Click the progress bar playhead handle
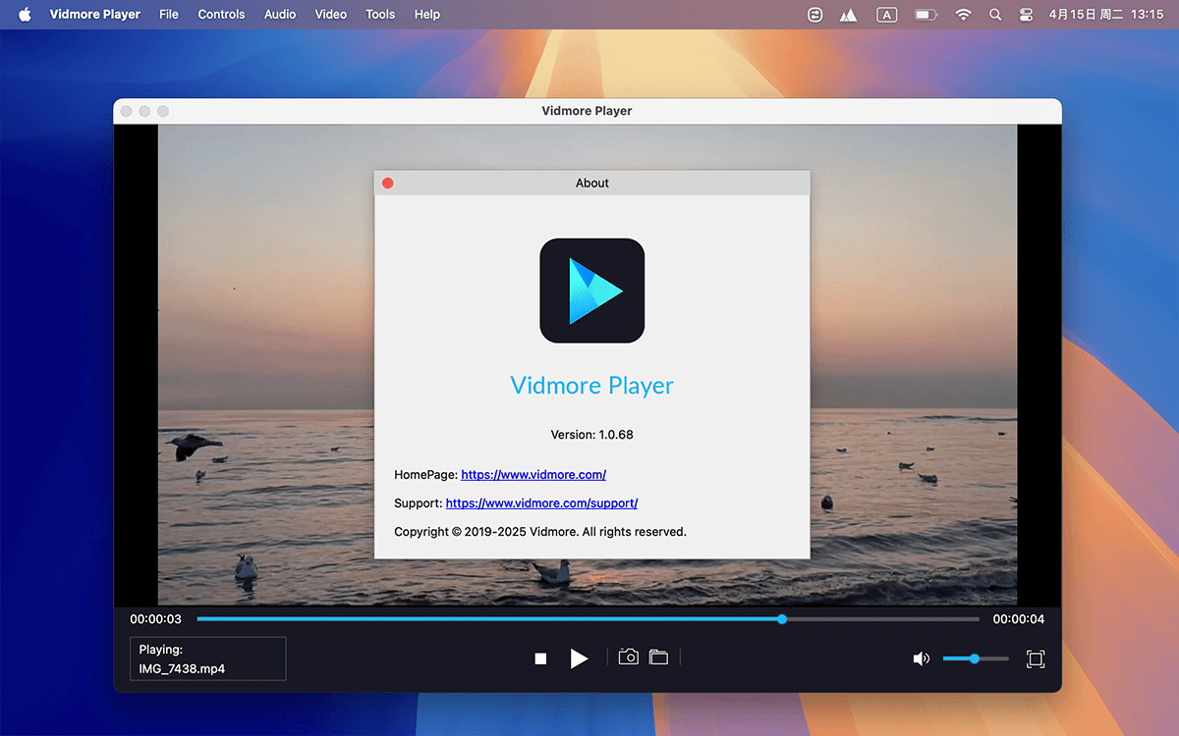1179x736 pixels. pos(782,619)
